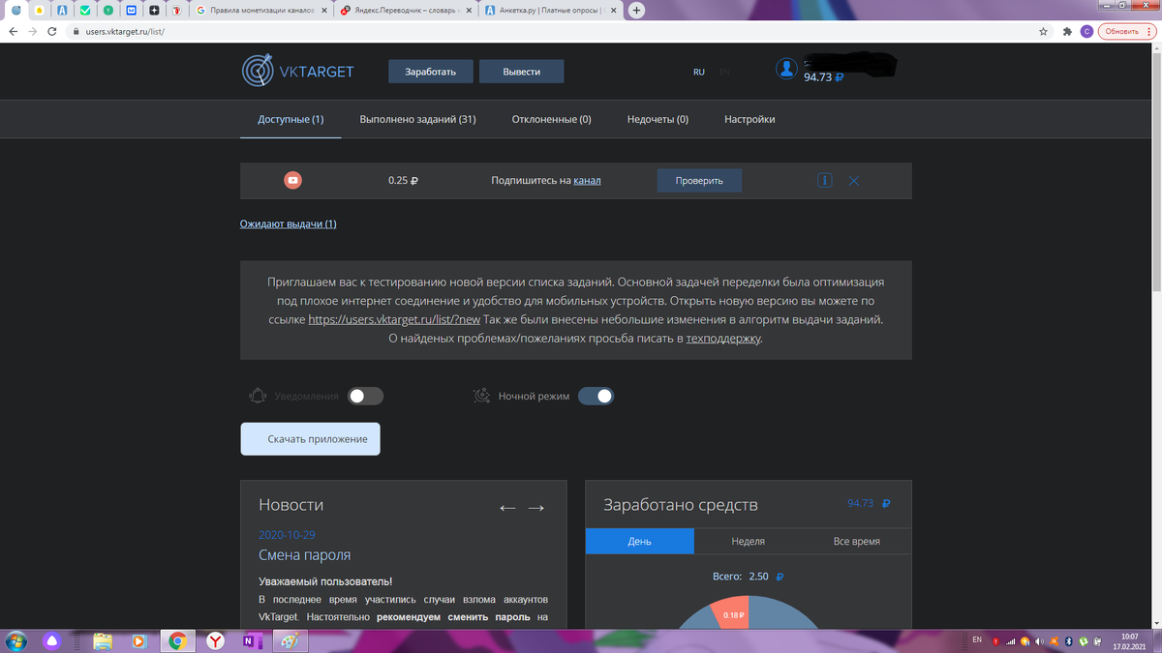The image size is (1162, 653).
Task: Open Выполнено заданий (31) tab
Action: (x=417, y=119)
